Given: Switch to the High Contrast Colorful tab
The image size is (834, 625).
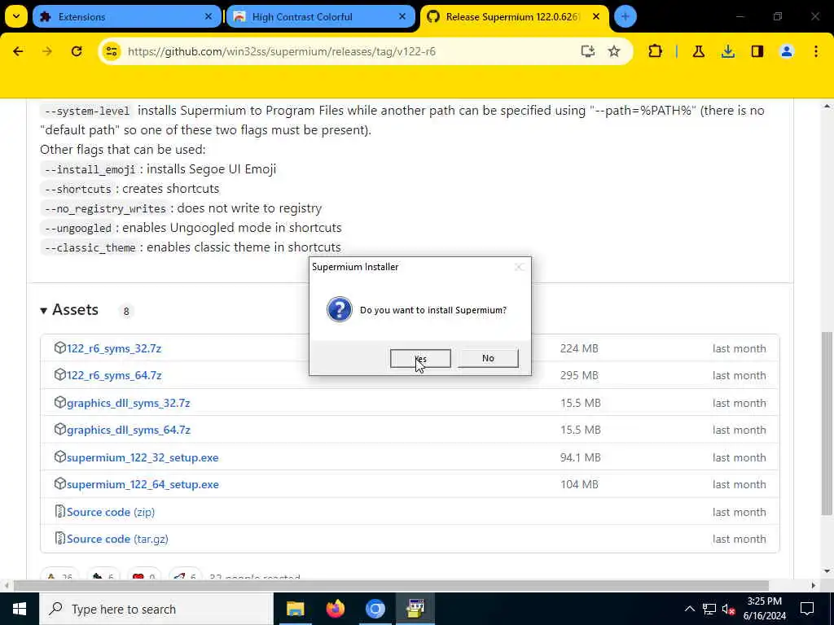Looking at the screenshot, I should point(320,17).
